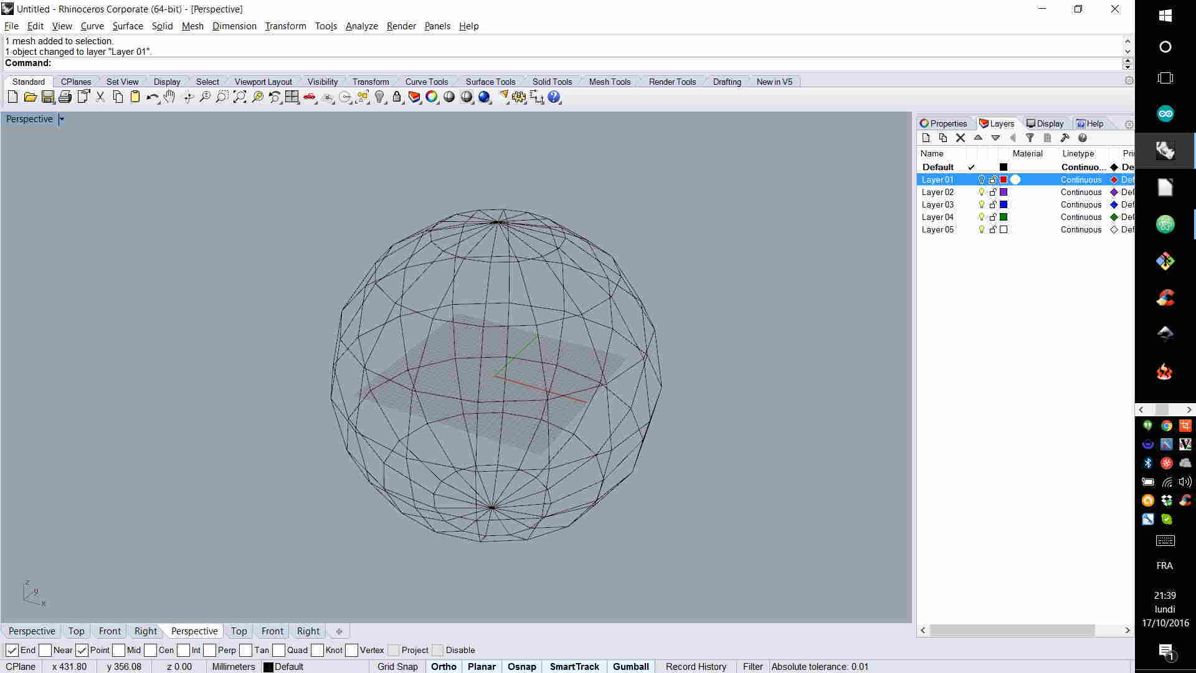Click the hide objects lightbulb toolbar icon
The width and height of the screenshot is (1196, 673).
point(379,97)
